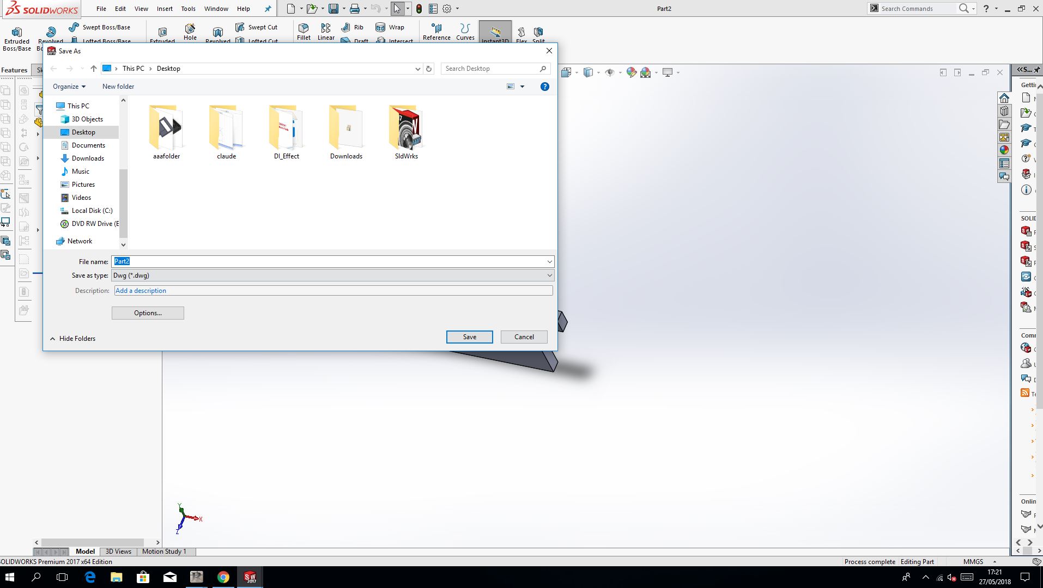Open the Save As dialog help icon
The image size is (1043, 588).
[544, 87]
